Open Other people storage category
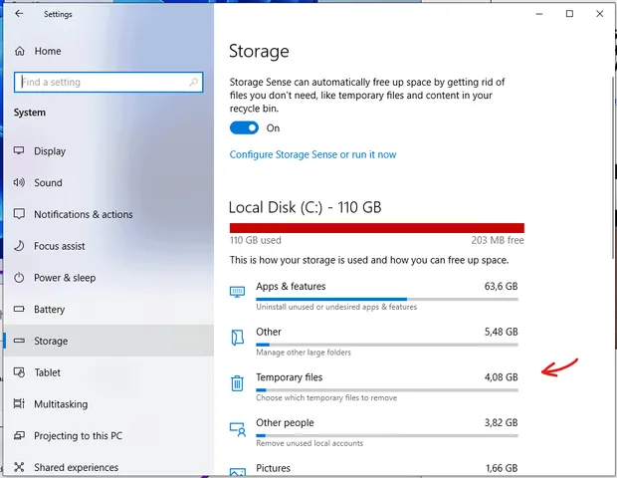The image size is (617, 478). (374, 432)
